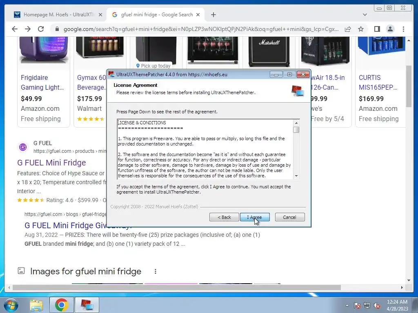Screen dimensions: 418x313
Task: Click Pick up today label
Action: 153,66
